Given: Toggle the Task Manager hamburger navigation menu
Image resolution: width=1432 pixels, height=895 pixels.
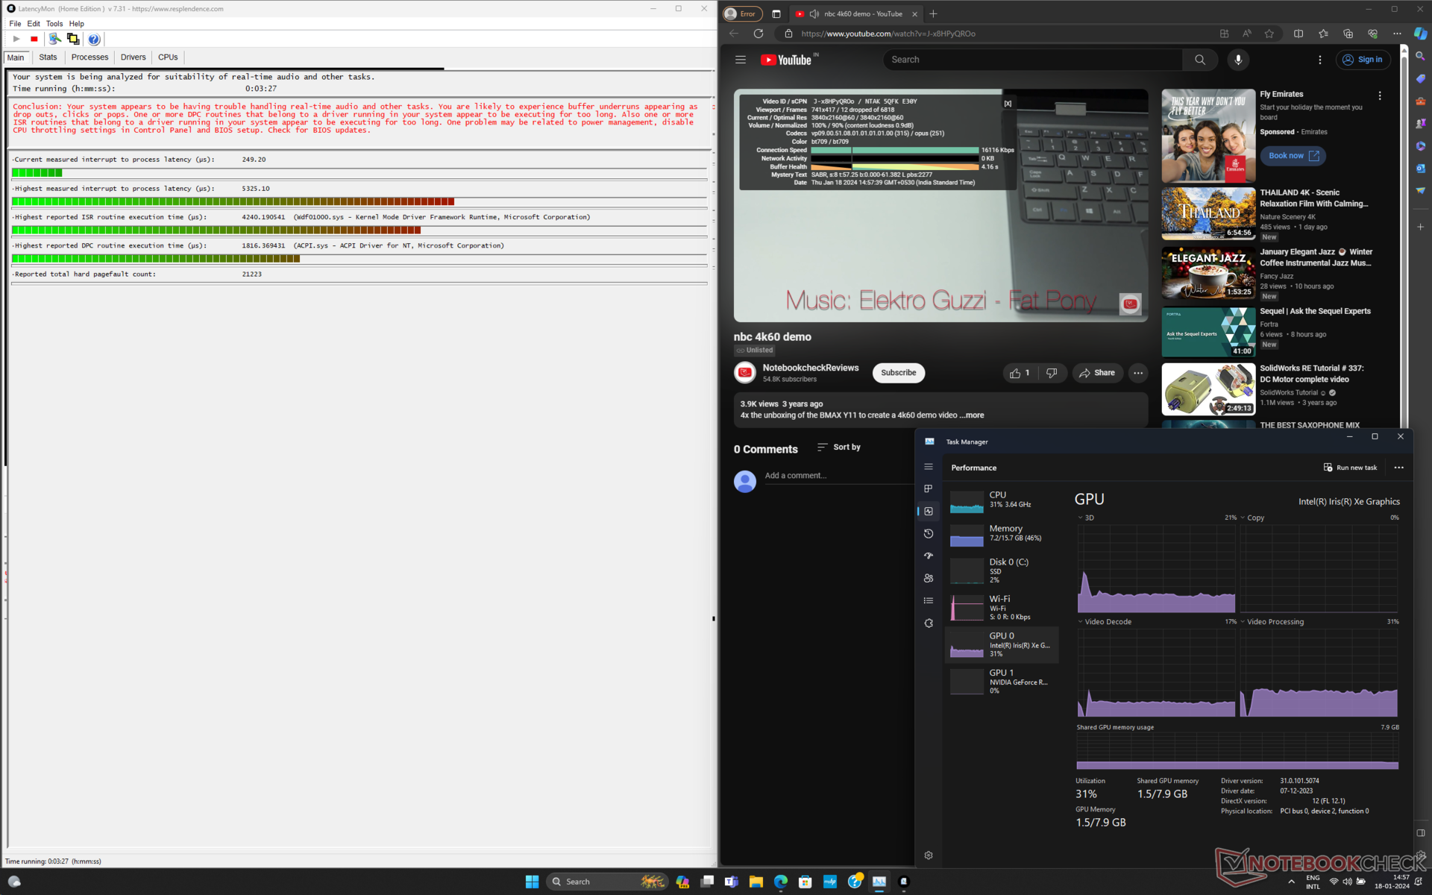Looking at the screenshot, I should tap(929, 467).
